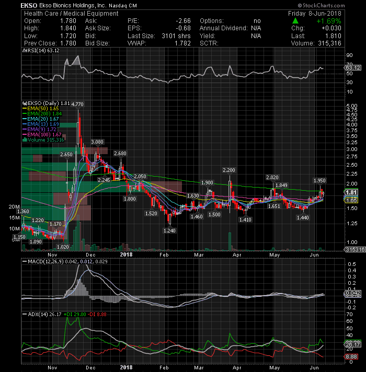This screenshot has height=372, width=366.
Task: Click the 2.200 late-March high label
Action: [x=229, y=170]
